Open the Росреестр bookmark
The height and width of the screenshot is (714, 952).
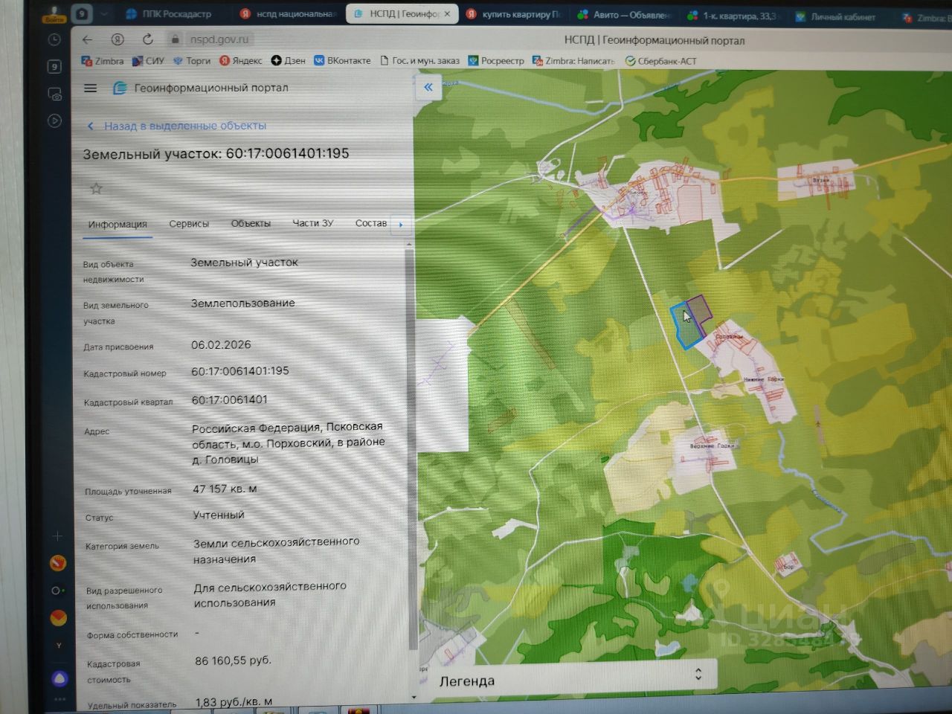(496, 61)
